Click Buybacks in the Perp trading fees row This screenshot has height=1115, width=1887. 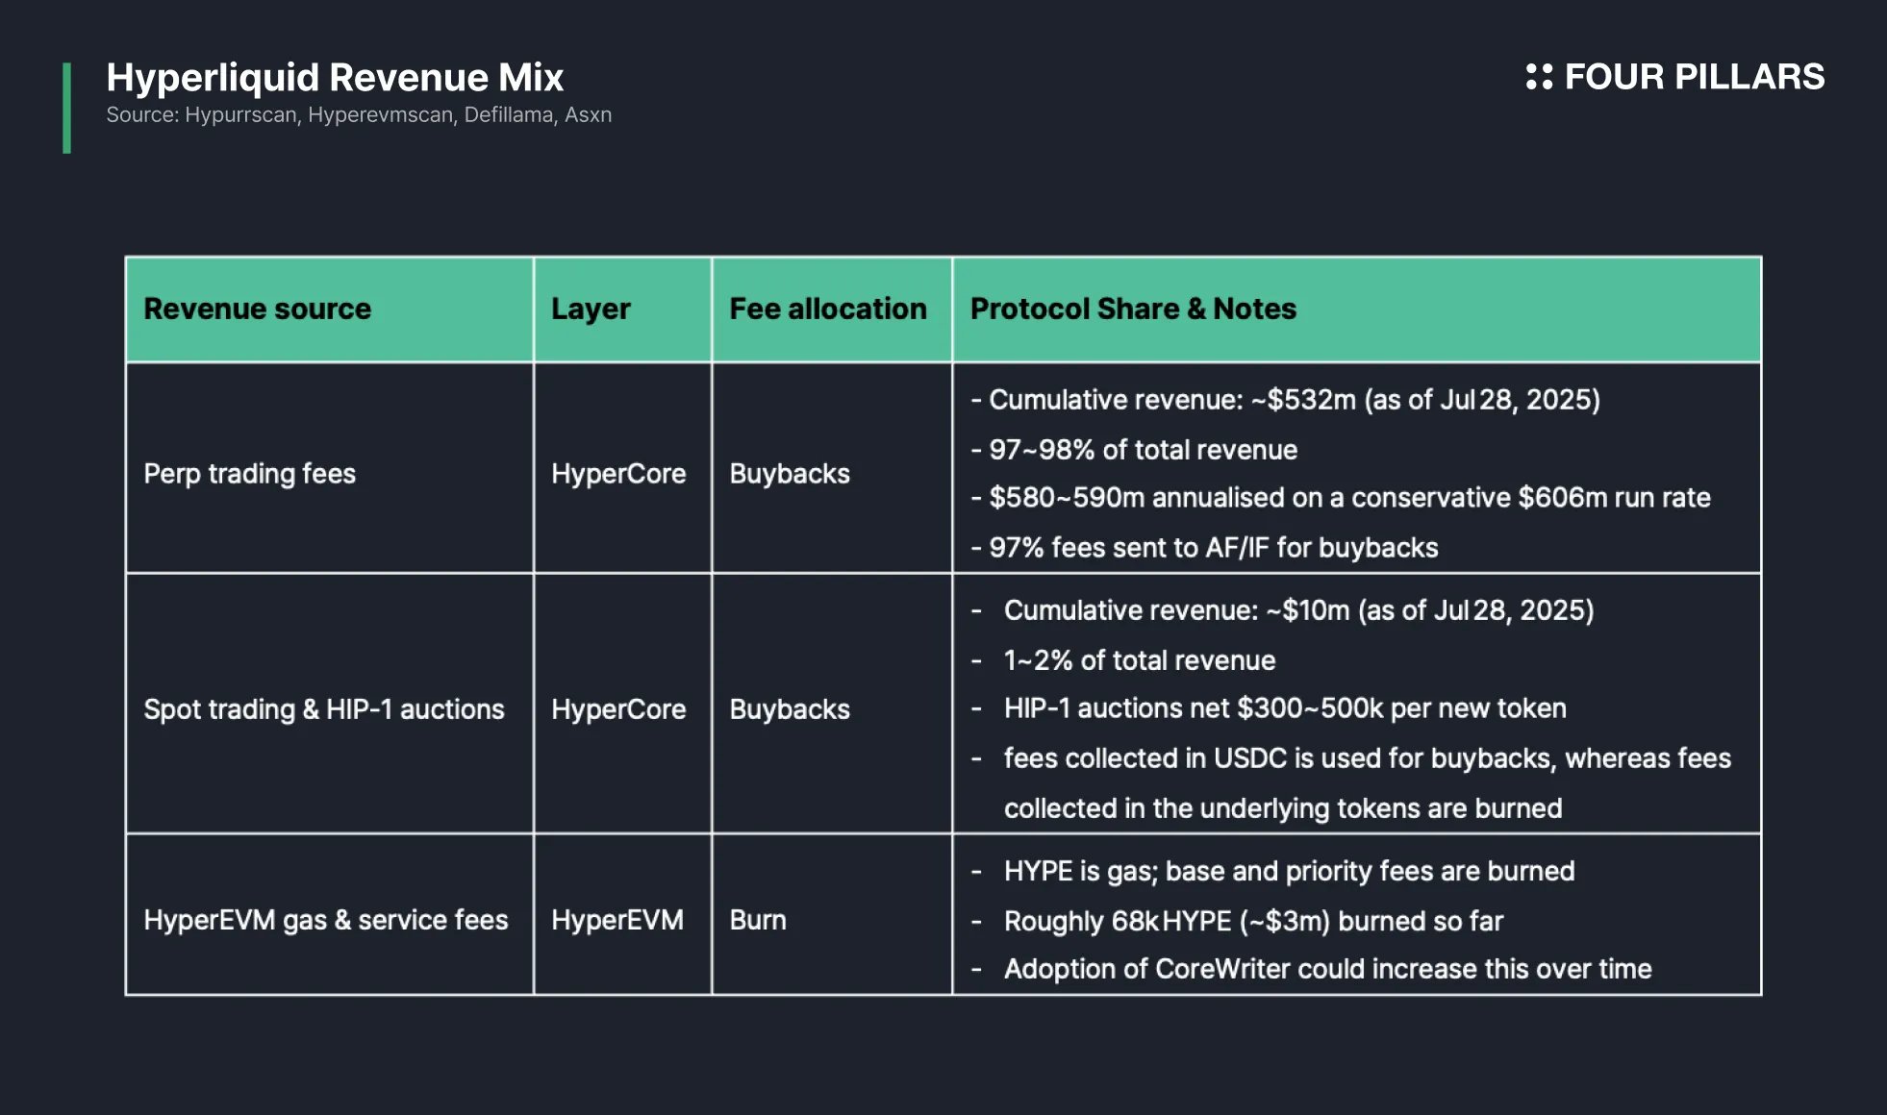(x=790, y=473)
